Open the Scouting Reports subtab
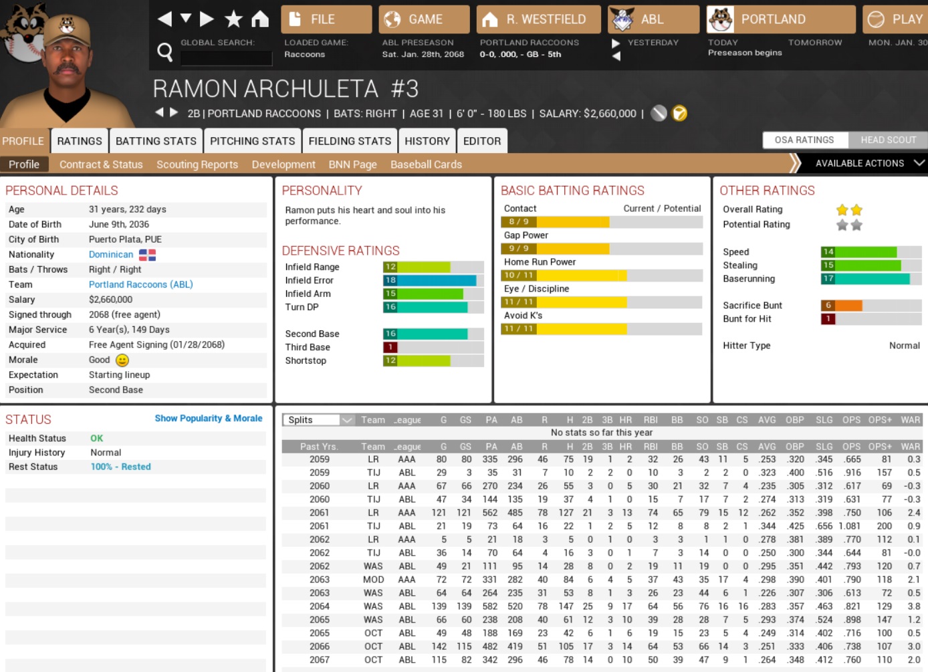Image resolution: width=928 pixels, height=672 pixels. [x=197, y=164]
